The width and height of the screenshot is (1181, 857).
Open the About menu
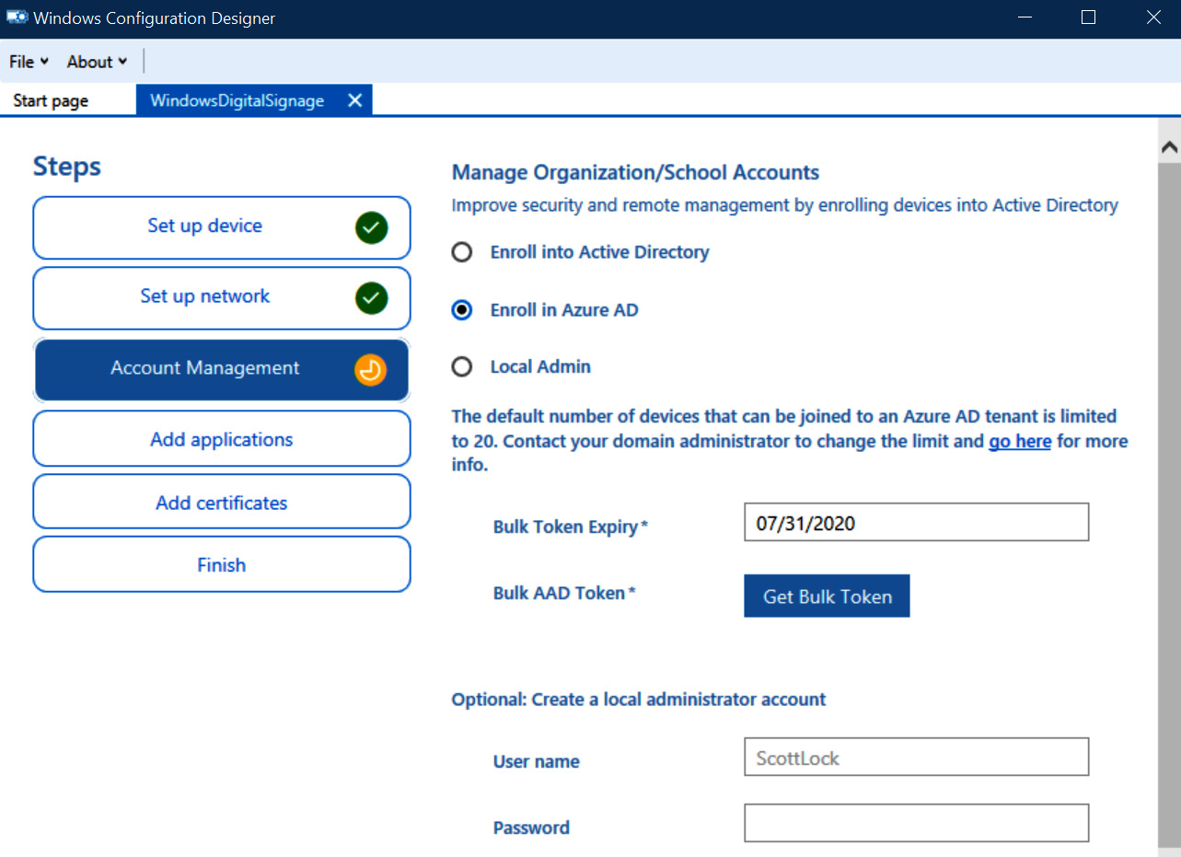(x=97, y=62)
